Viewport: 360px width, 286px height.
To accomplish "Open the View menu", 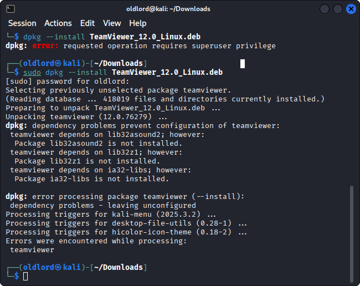I will [112, 23].
